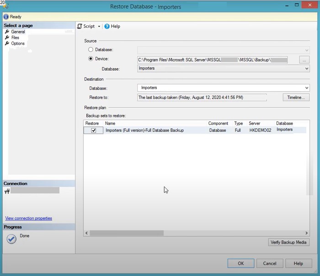Click the browse ellipsis button for Device

(304, 60)
